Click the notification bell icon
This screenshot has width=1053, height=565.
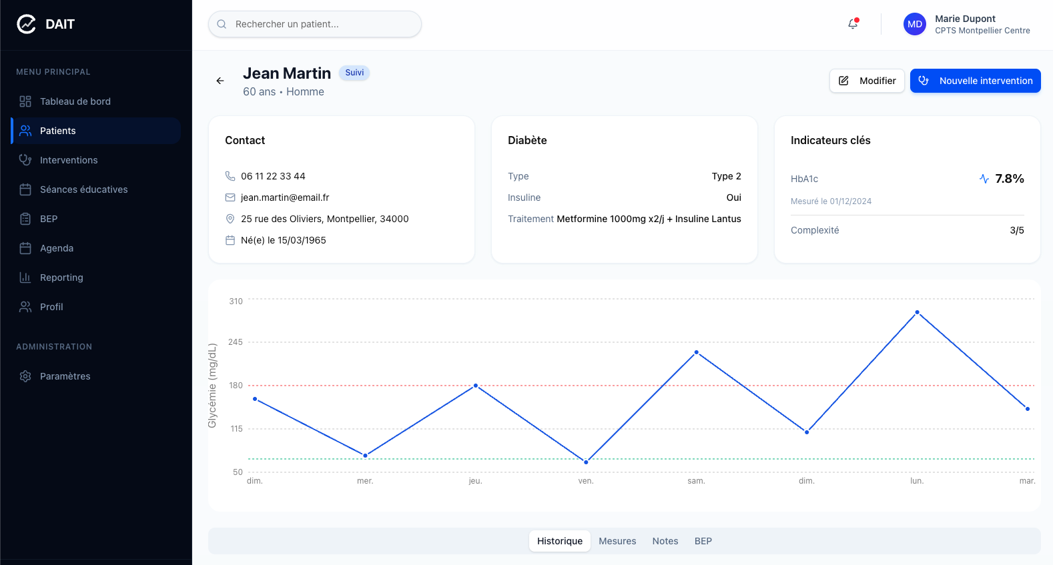pyautogui.click(x=853, y=24)
